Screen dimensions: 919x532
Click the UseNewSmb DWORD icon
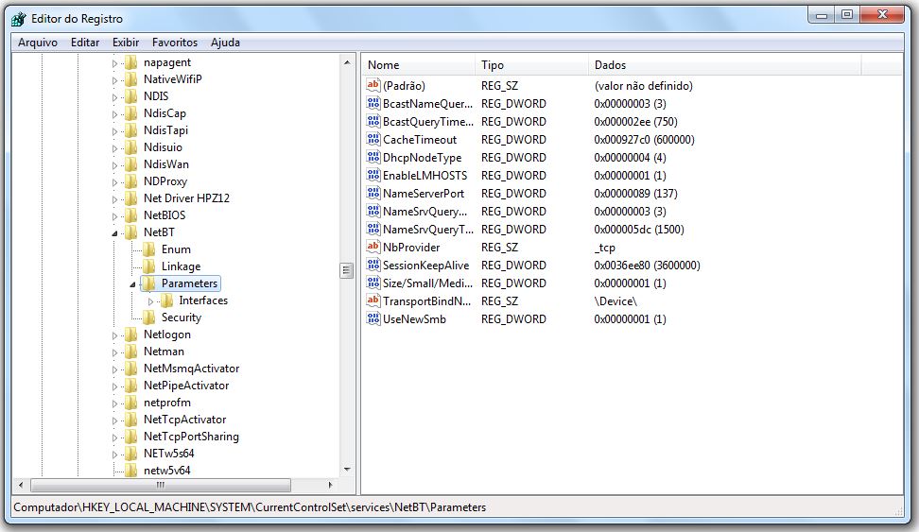click(x=373, y=319)
